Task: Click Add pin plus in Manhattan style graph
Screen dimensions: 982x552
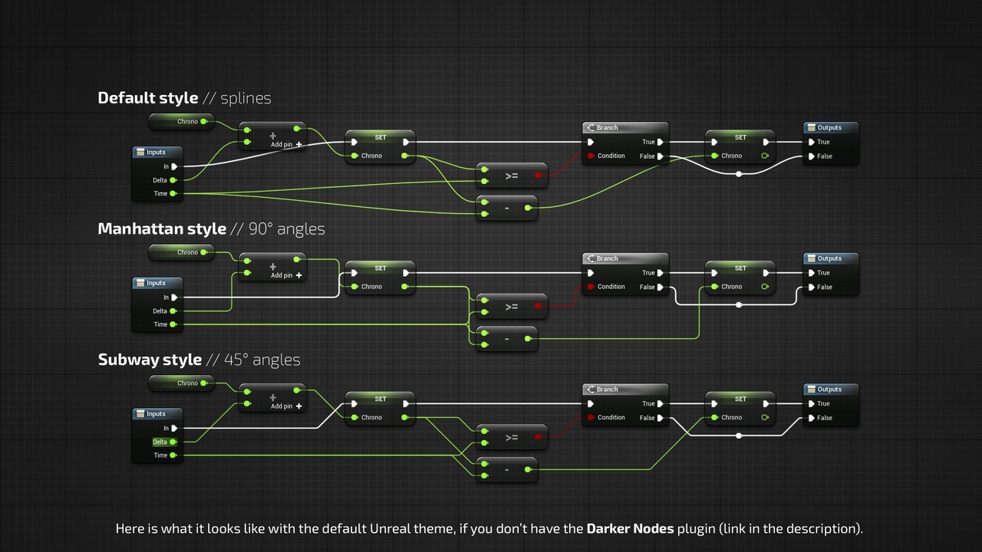Action: pyautogui.click(x=298, y=275)
